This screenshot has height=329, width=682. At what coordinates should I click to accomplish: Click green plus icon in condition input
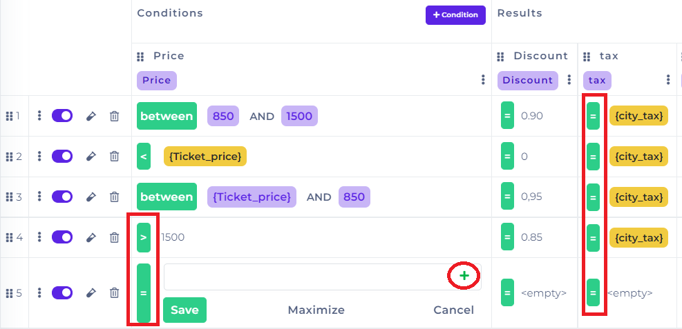coord(464,276)
